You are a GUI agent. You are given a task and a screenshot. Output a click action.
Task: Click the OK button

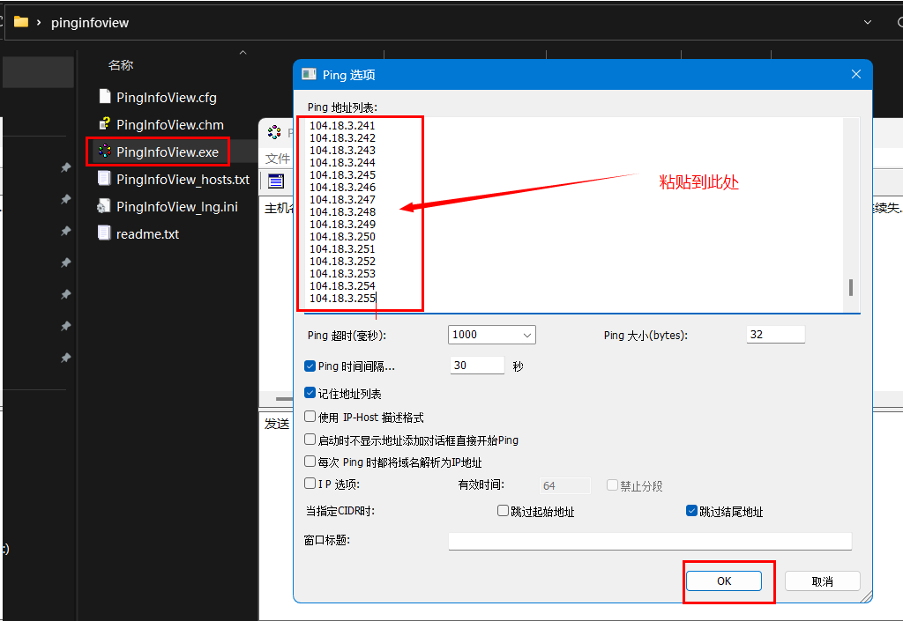pyautogui.click(x=724, y=580)
